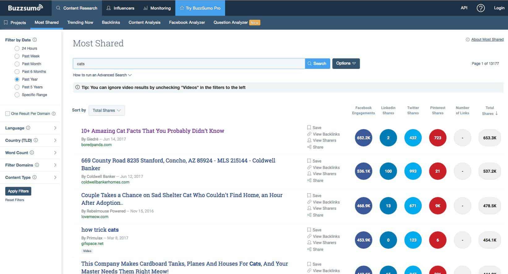
Task: Click the Country (TLD) info icon
Action: coord(36,140)
